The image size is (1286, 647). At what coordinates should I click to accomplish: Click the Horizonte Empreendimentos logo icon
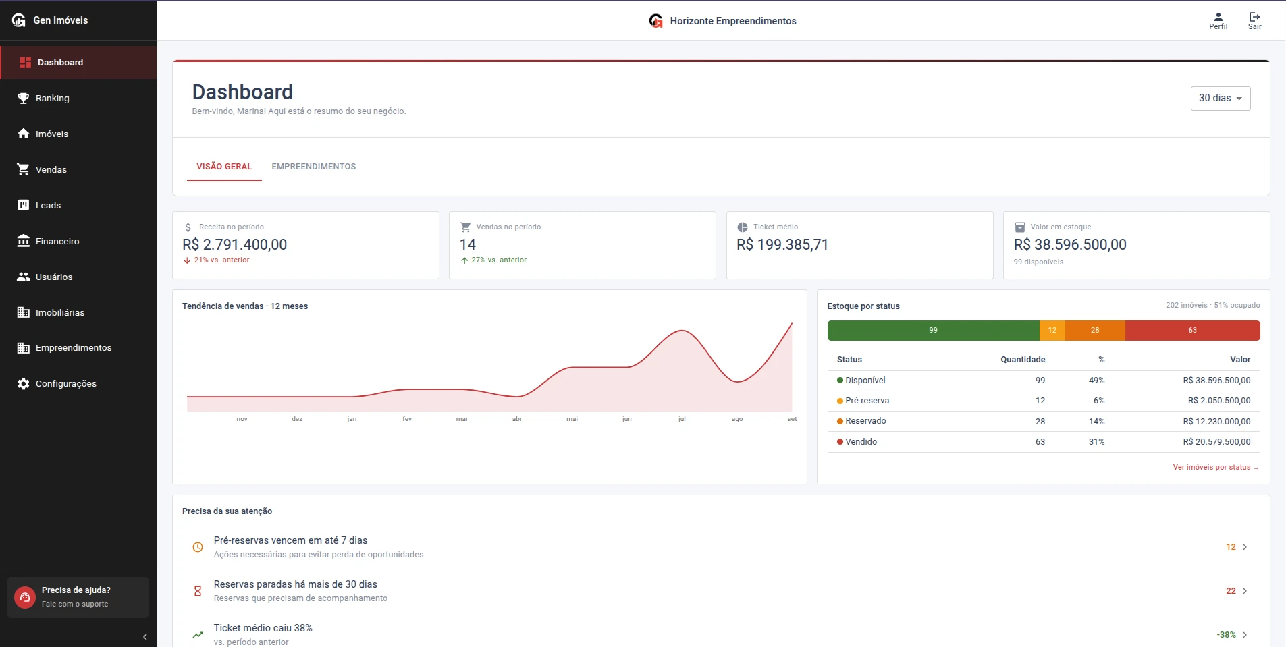point(656,21)
